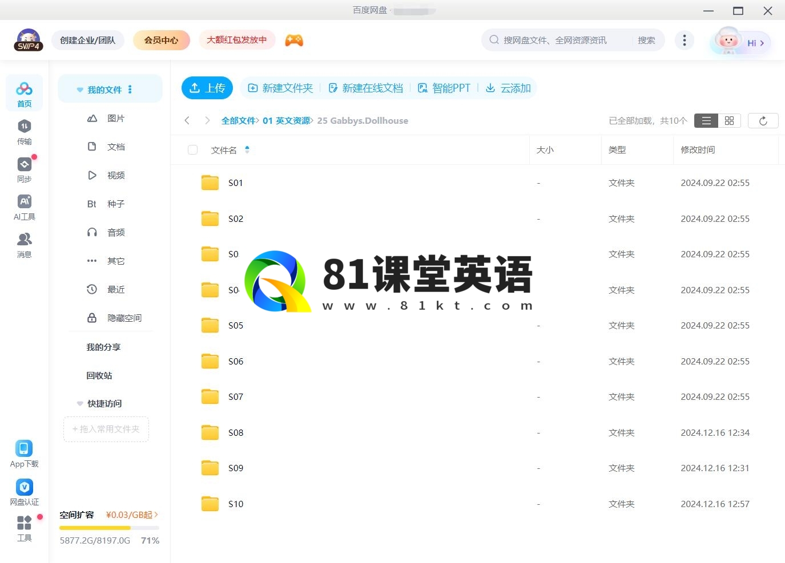Screen dimensions: 785x563
Task: Open the 回收站 recycle bin
Action: click(x=99, y=375)
